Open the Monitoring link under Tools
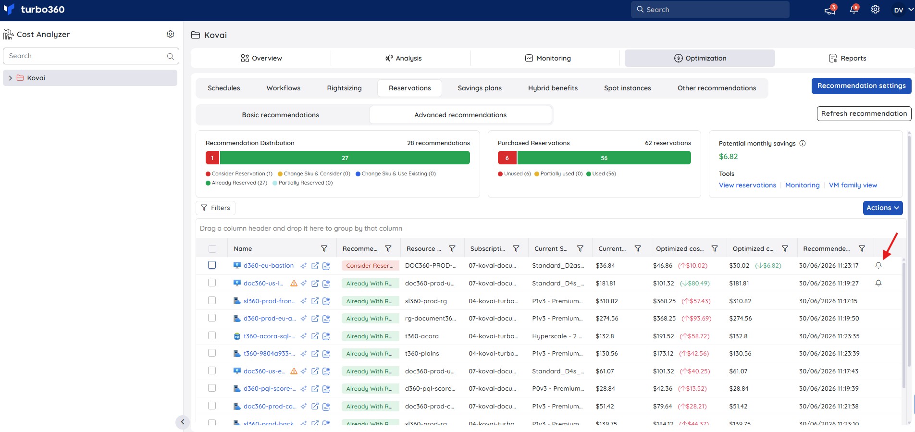 click(x=803, y=185)
